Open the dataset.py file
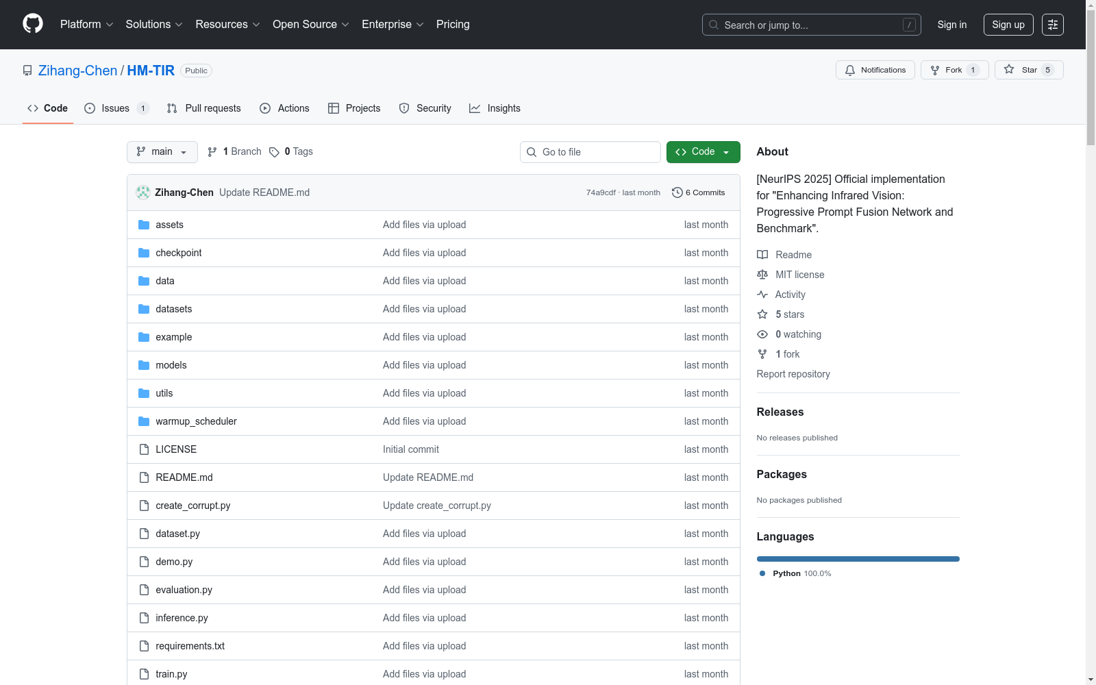The height and width of the screenshot is (685, 1096). click(178, 534)
